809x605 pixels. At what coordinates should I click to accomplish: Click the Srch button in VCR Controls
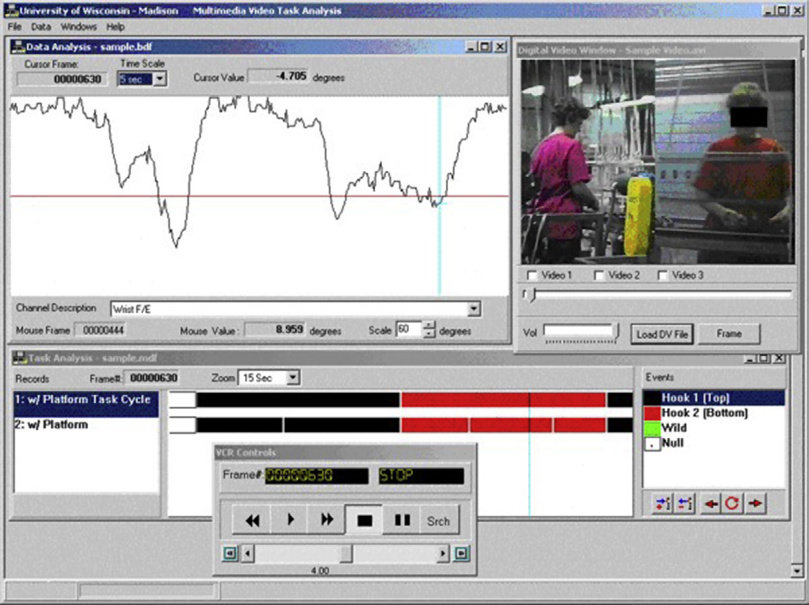pyautogui.click(x=438, y=521)
